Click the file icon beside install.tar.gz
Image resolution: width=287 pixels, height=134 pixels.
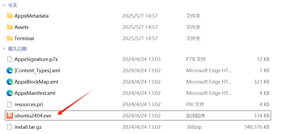click(9, 127)
